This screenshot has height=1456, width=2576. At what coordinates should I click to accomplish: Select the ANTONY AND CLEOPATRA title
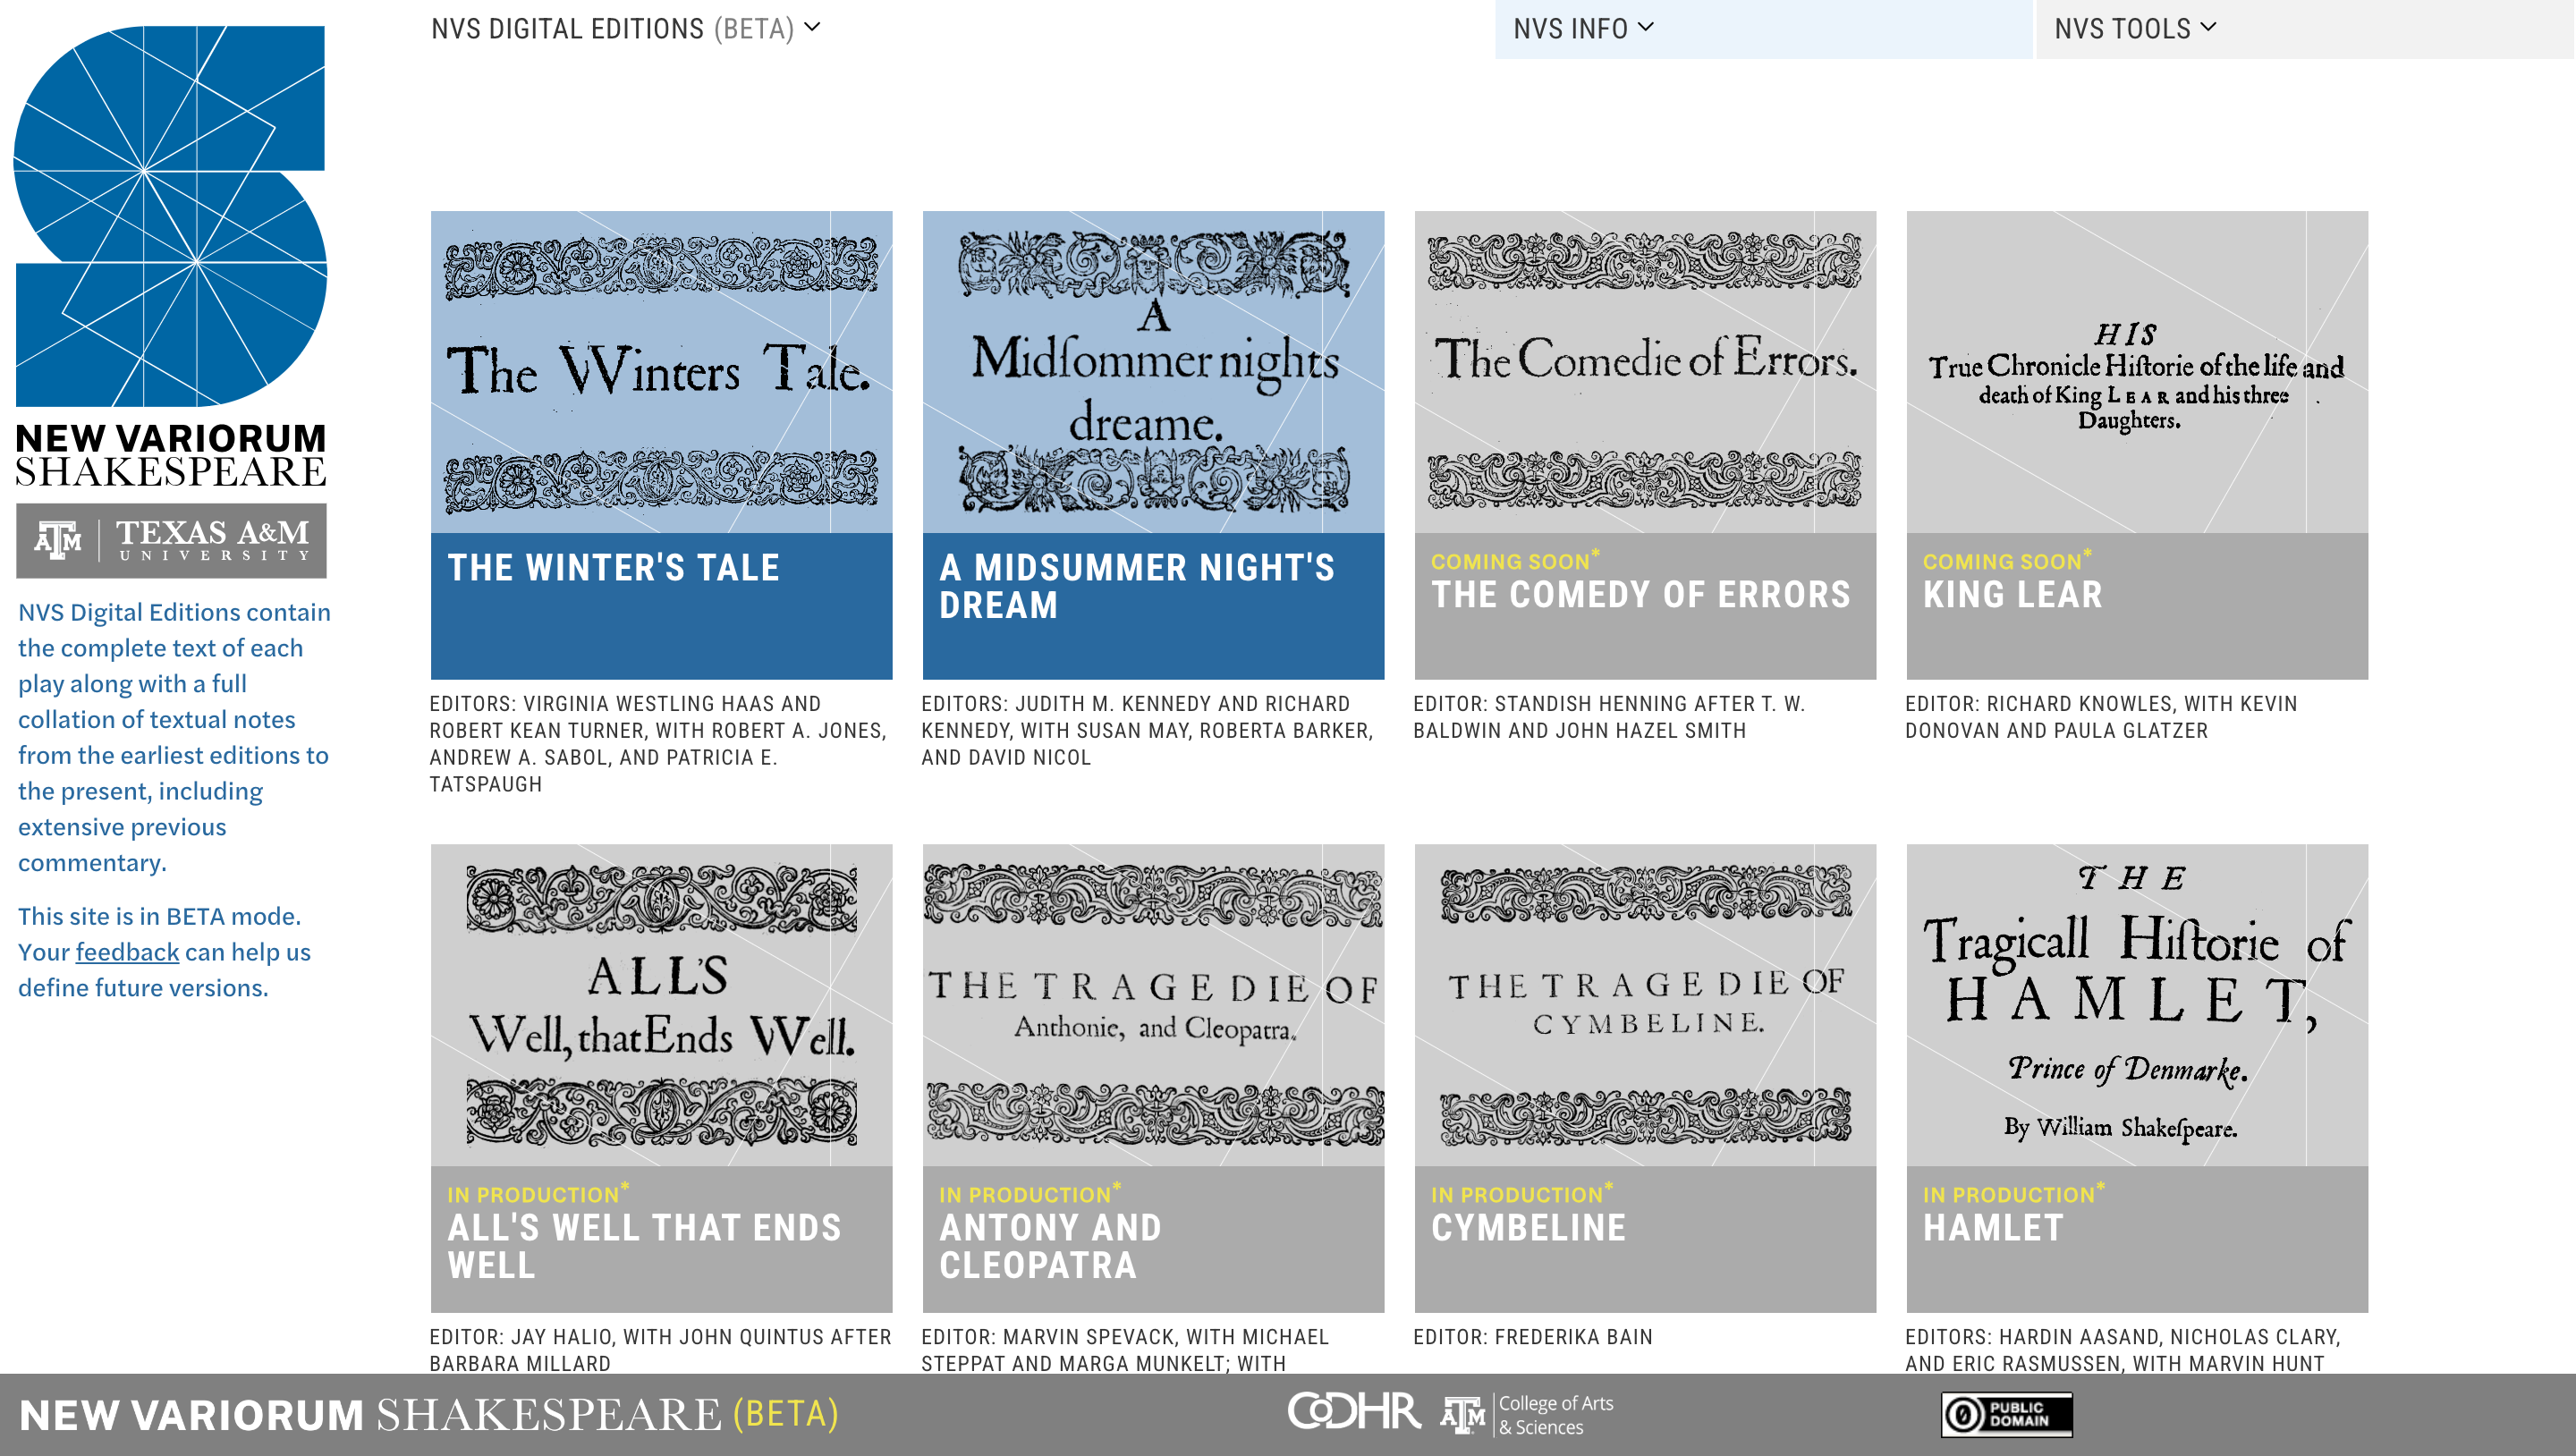pos(1050,1247)
